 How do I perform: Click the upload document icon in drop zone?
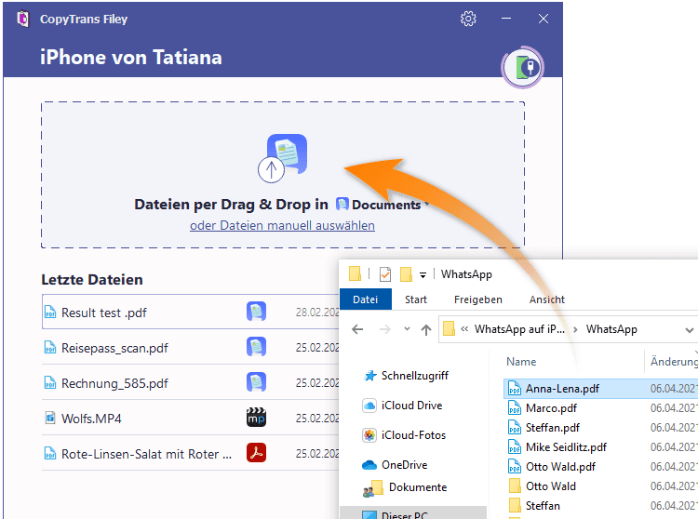click(x=283, y=158)
